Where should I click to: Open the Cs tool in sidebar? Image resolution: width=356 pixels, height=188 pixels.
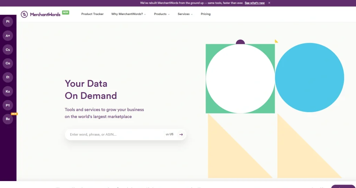(x=8, y=49)
